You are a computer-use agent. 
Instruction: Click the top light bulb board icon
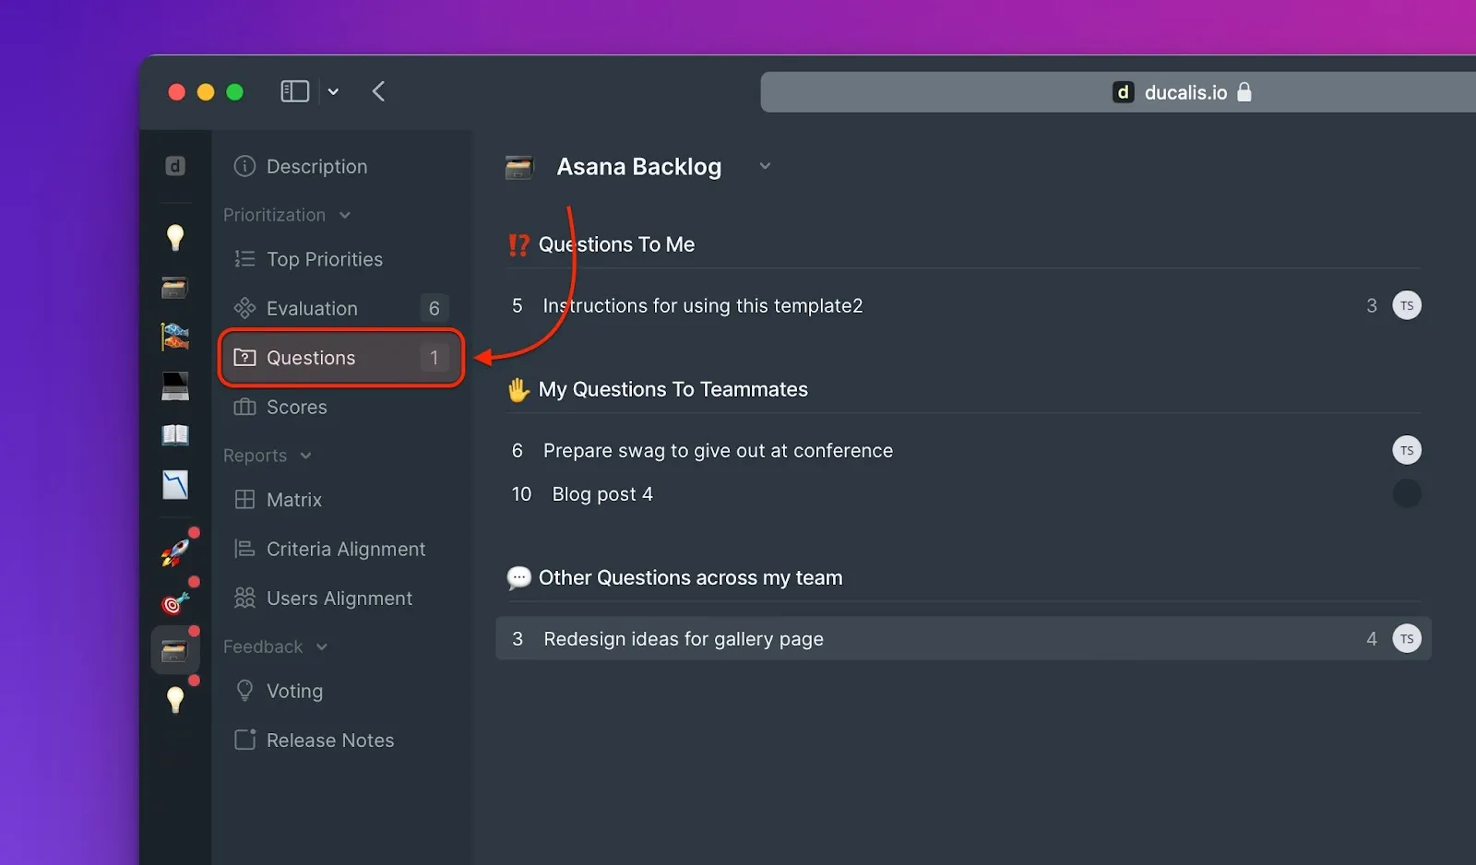(174, 237)
